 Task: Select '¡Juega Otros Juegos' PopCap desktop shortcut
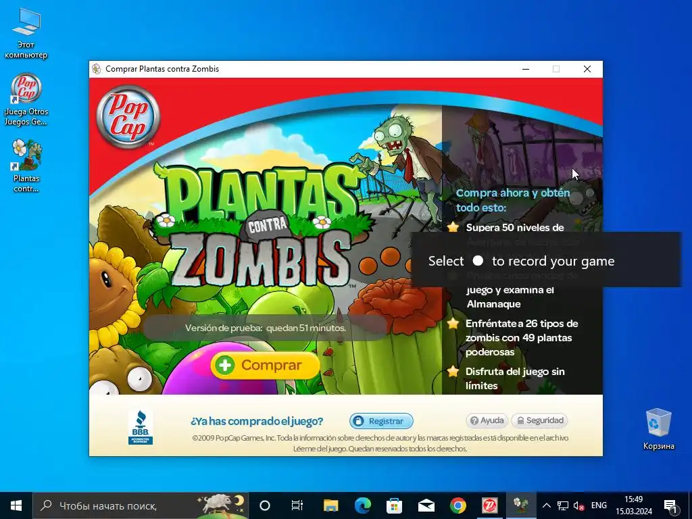pos(26,100)
